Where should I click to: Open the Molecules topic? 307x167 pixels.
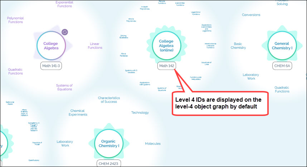click(153, 144)
